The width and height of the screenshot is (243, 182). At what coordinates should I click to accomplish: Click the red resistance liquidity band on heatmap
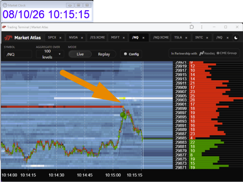(62, 107)
